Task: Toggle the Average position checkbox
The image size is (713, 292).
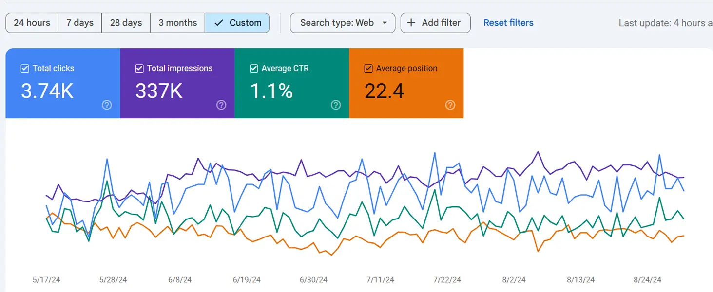Action: [x=368, y=69]
